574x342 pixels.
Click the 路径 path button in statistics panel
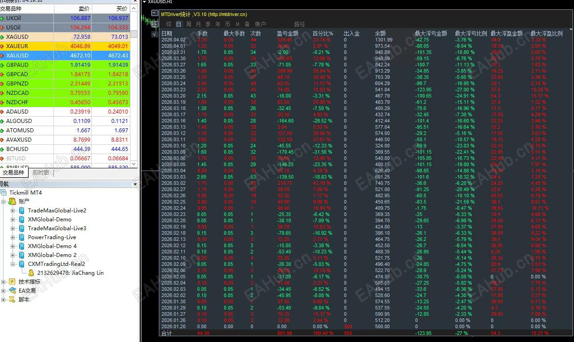(300, 24)
